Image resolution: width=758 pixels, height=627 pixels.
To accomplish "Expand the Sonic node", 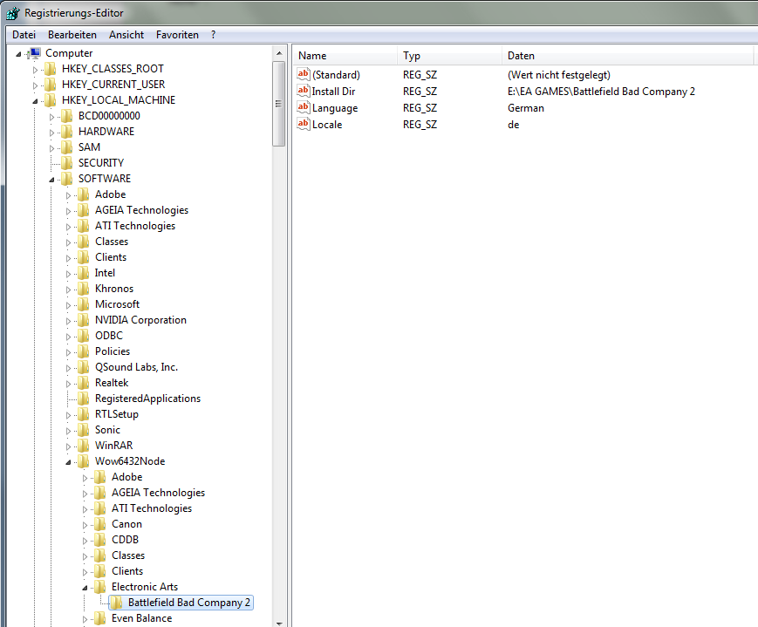I will (68, 431).
